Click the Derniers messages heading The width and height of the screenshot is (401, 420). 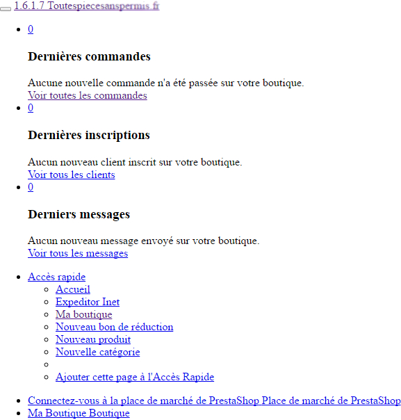click(x=79, y=214)
